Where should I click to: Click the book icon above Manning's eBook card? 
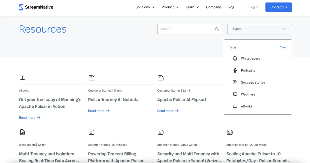[x=22, y=78]
